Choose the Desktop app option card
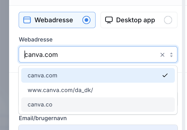The width and height of the screenshot is (187, 130). (139, 20)
